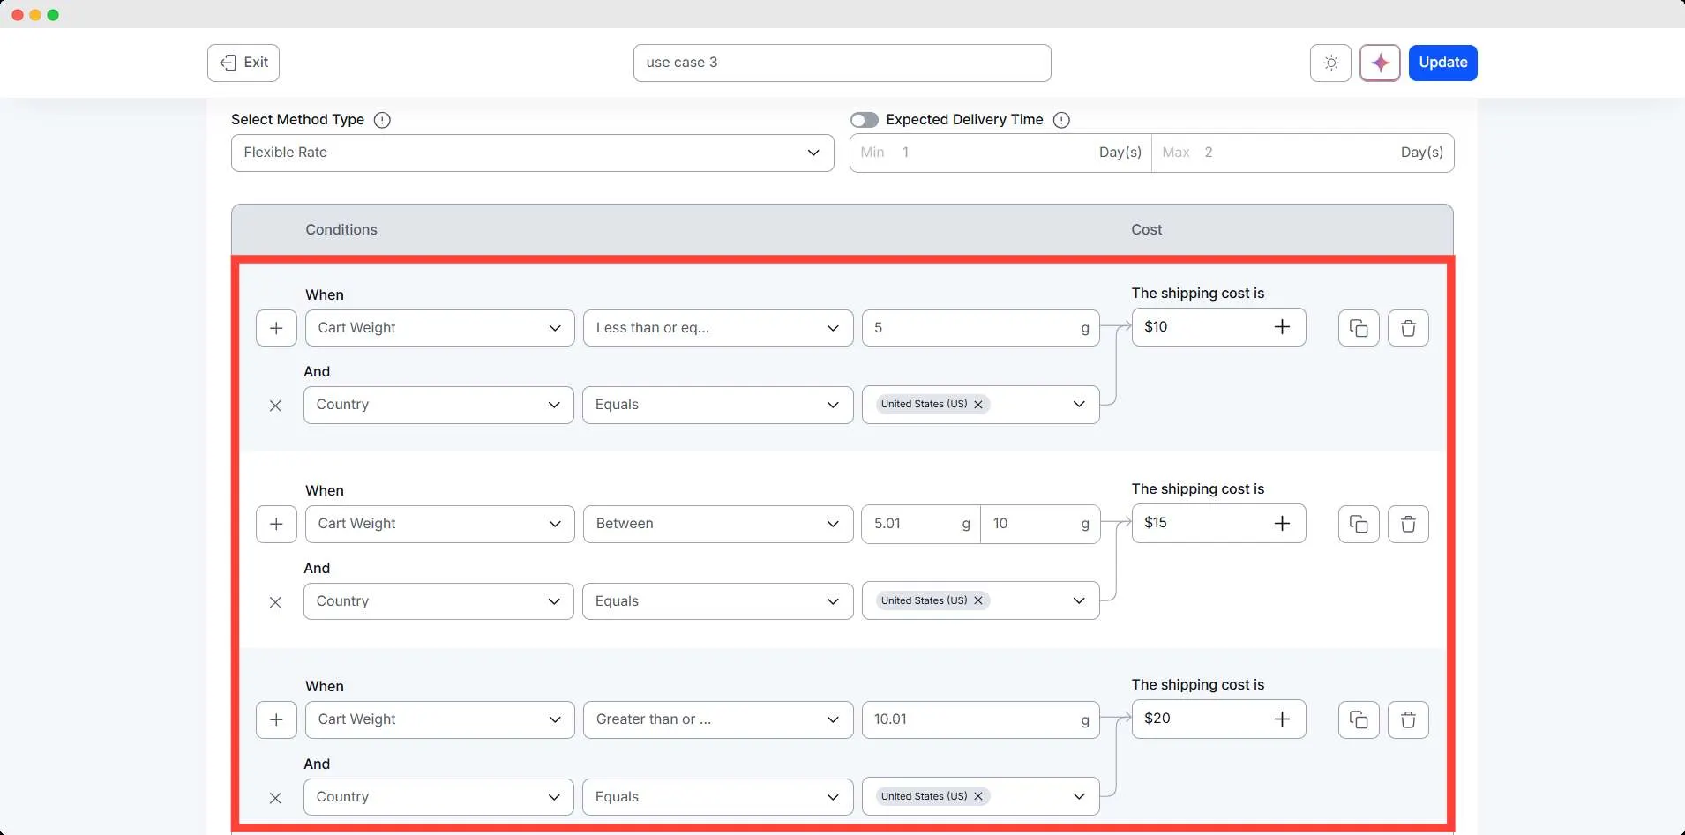Viewport: 1685px width, 835px height.
Task: Remove United States tag in second rule
Action: tap(978, 600)
